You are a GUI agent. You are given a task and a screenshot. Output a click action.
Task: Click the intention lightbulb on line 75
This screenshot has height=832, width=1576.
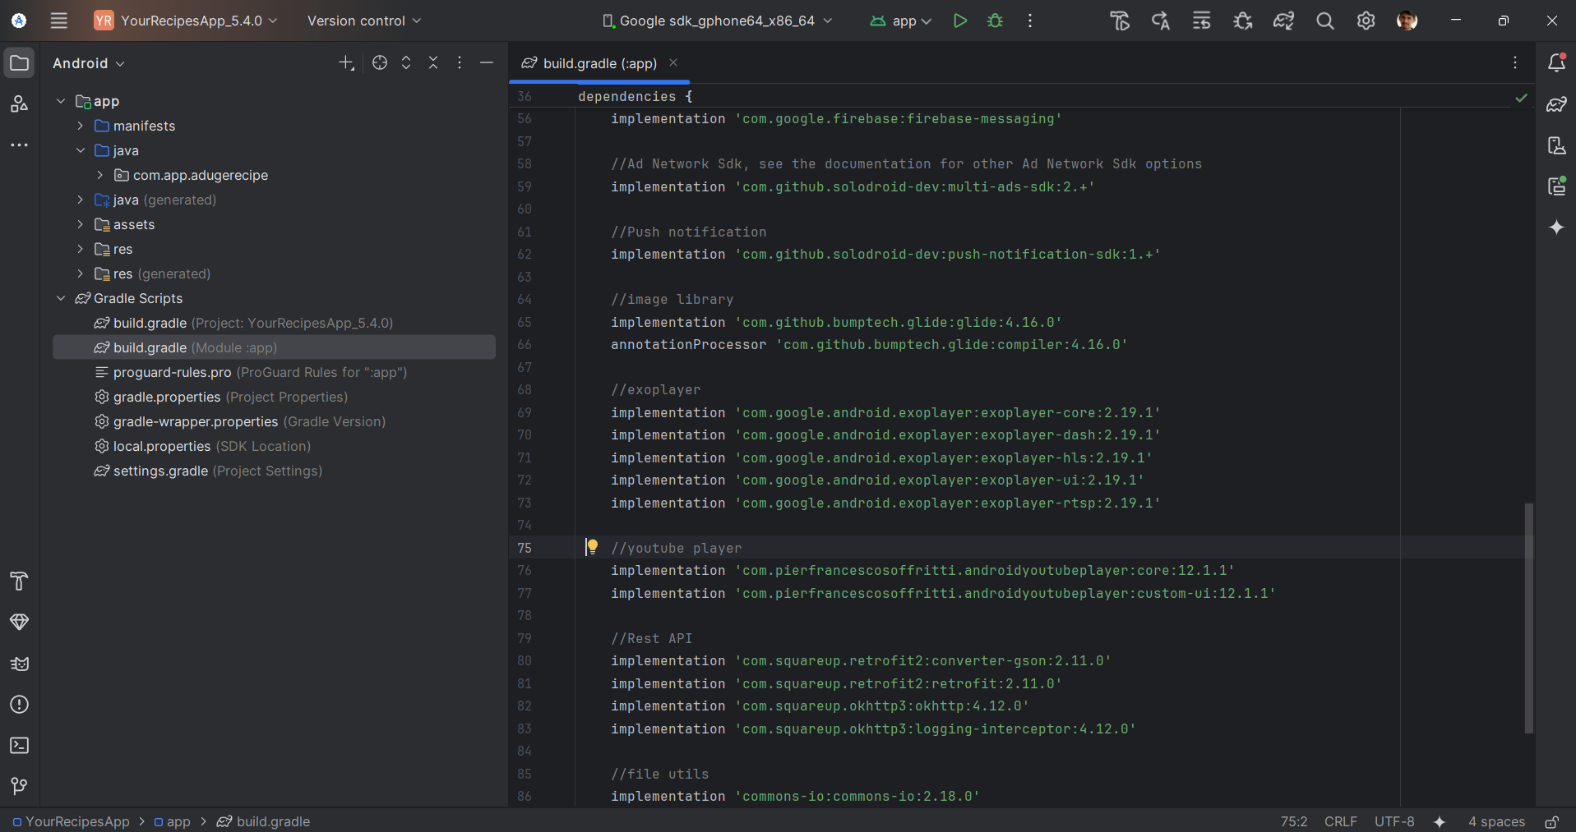pyautogui.click(x=592, y=547)
